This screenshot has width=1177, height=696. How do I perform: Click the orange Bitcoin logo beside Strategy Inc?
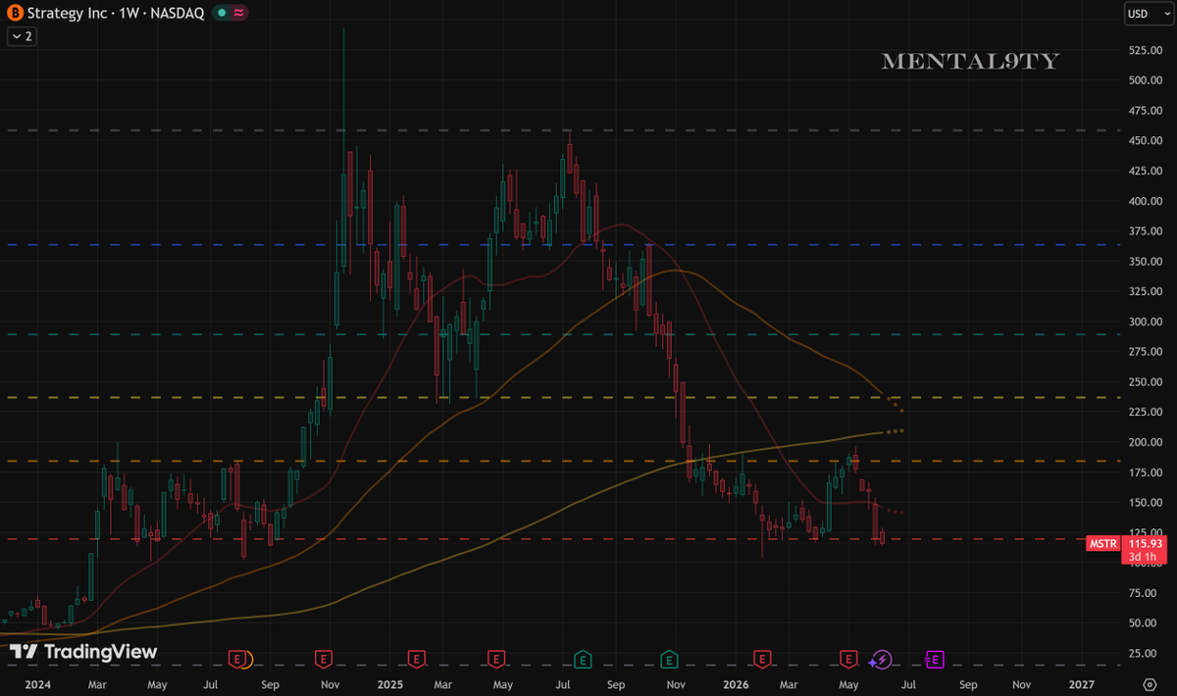[x=17, y=14]
